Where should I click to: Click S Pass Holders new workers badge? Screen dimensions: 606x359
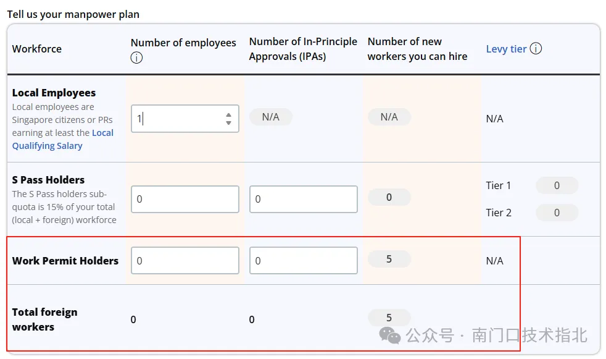pyautogui.click(x=389, y=197)
